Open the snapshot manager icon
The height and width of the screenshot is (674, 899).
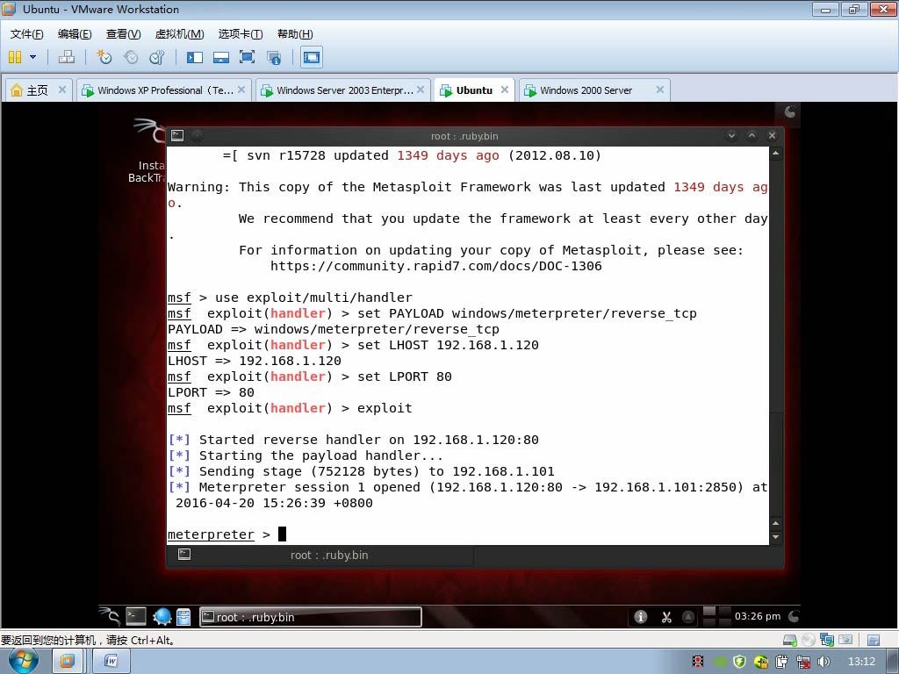pyautogui.click(x=156, y=57)
